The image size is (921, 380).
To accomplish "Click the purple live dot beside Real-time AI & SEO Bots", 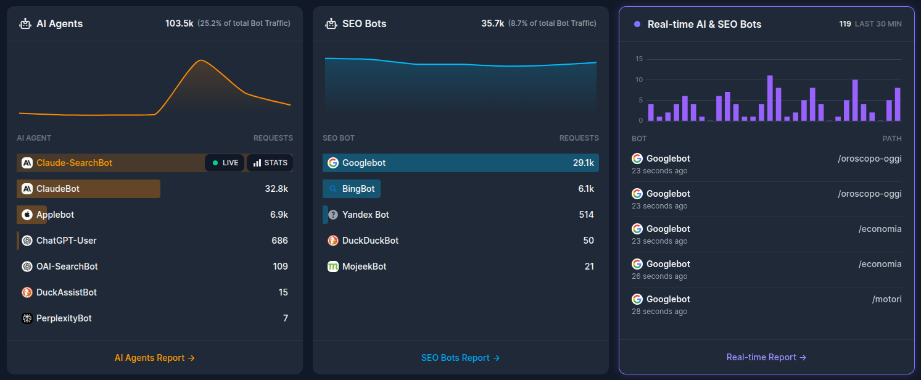I will coord(637,24).
